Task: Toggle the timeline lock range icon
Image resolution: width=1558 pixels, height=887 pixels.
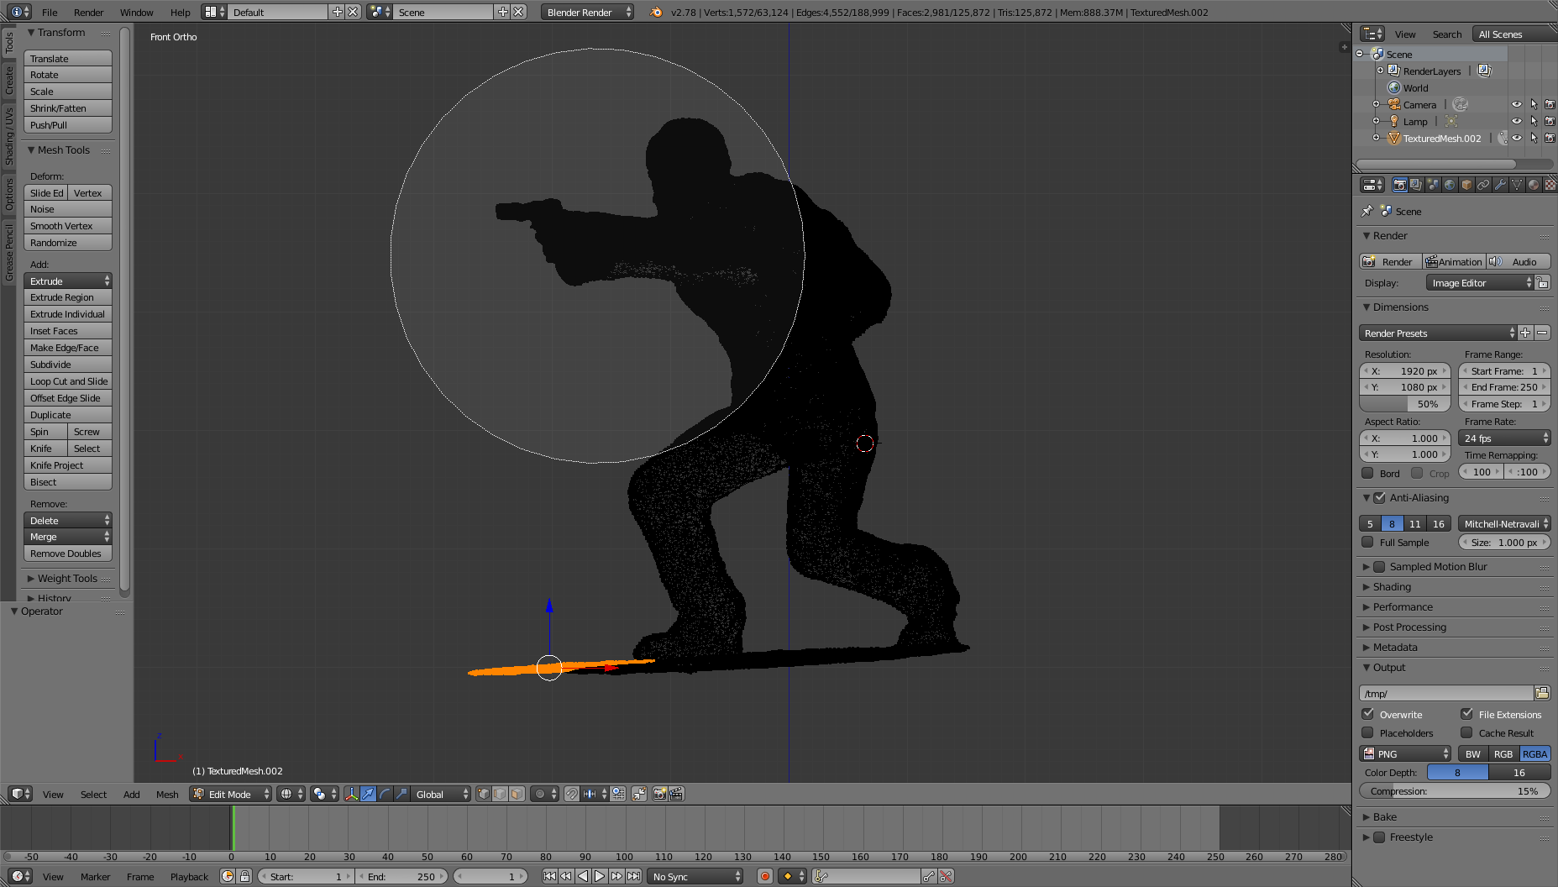Action: coord(244,876)
